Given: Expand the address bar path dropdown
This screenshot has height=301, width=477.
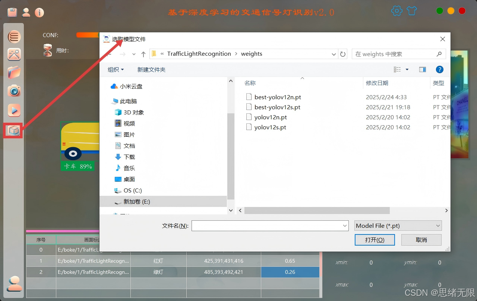Looking at the screenshot, I should 334,54.
